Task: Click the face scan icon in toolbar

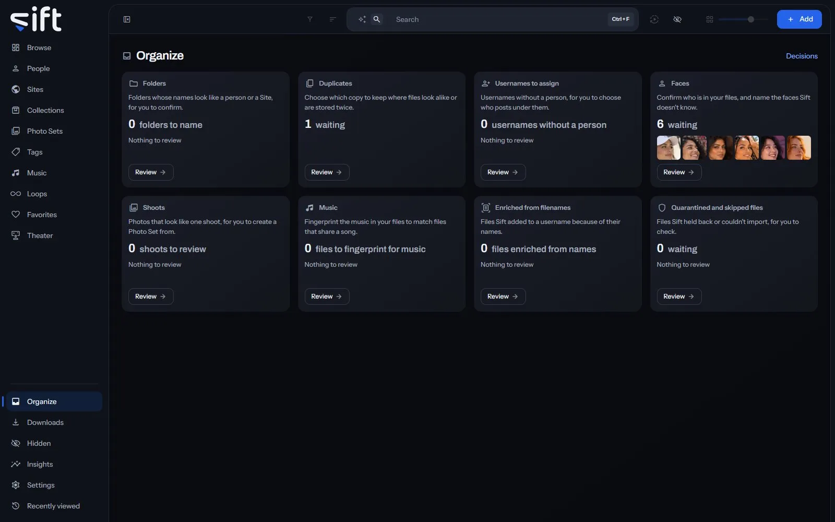Action: pyautogui.click(x=654, y=19)
